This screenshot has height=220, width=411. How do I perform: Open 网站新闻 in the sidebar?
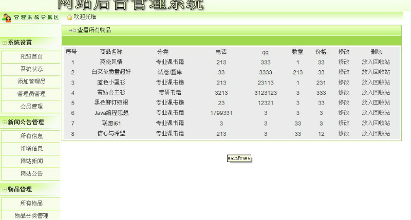(31, 161)
